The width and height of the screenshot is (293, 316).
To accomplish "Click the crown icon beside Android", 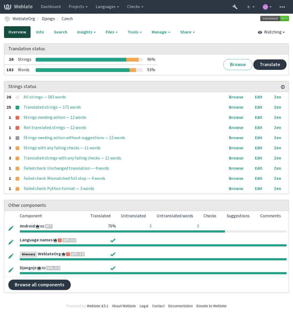I will [37, 226].
